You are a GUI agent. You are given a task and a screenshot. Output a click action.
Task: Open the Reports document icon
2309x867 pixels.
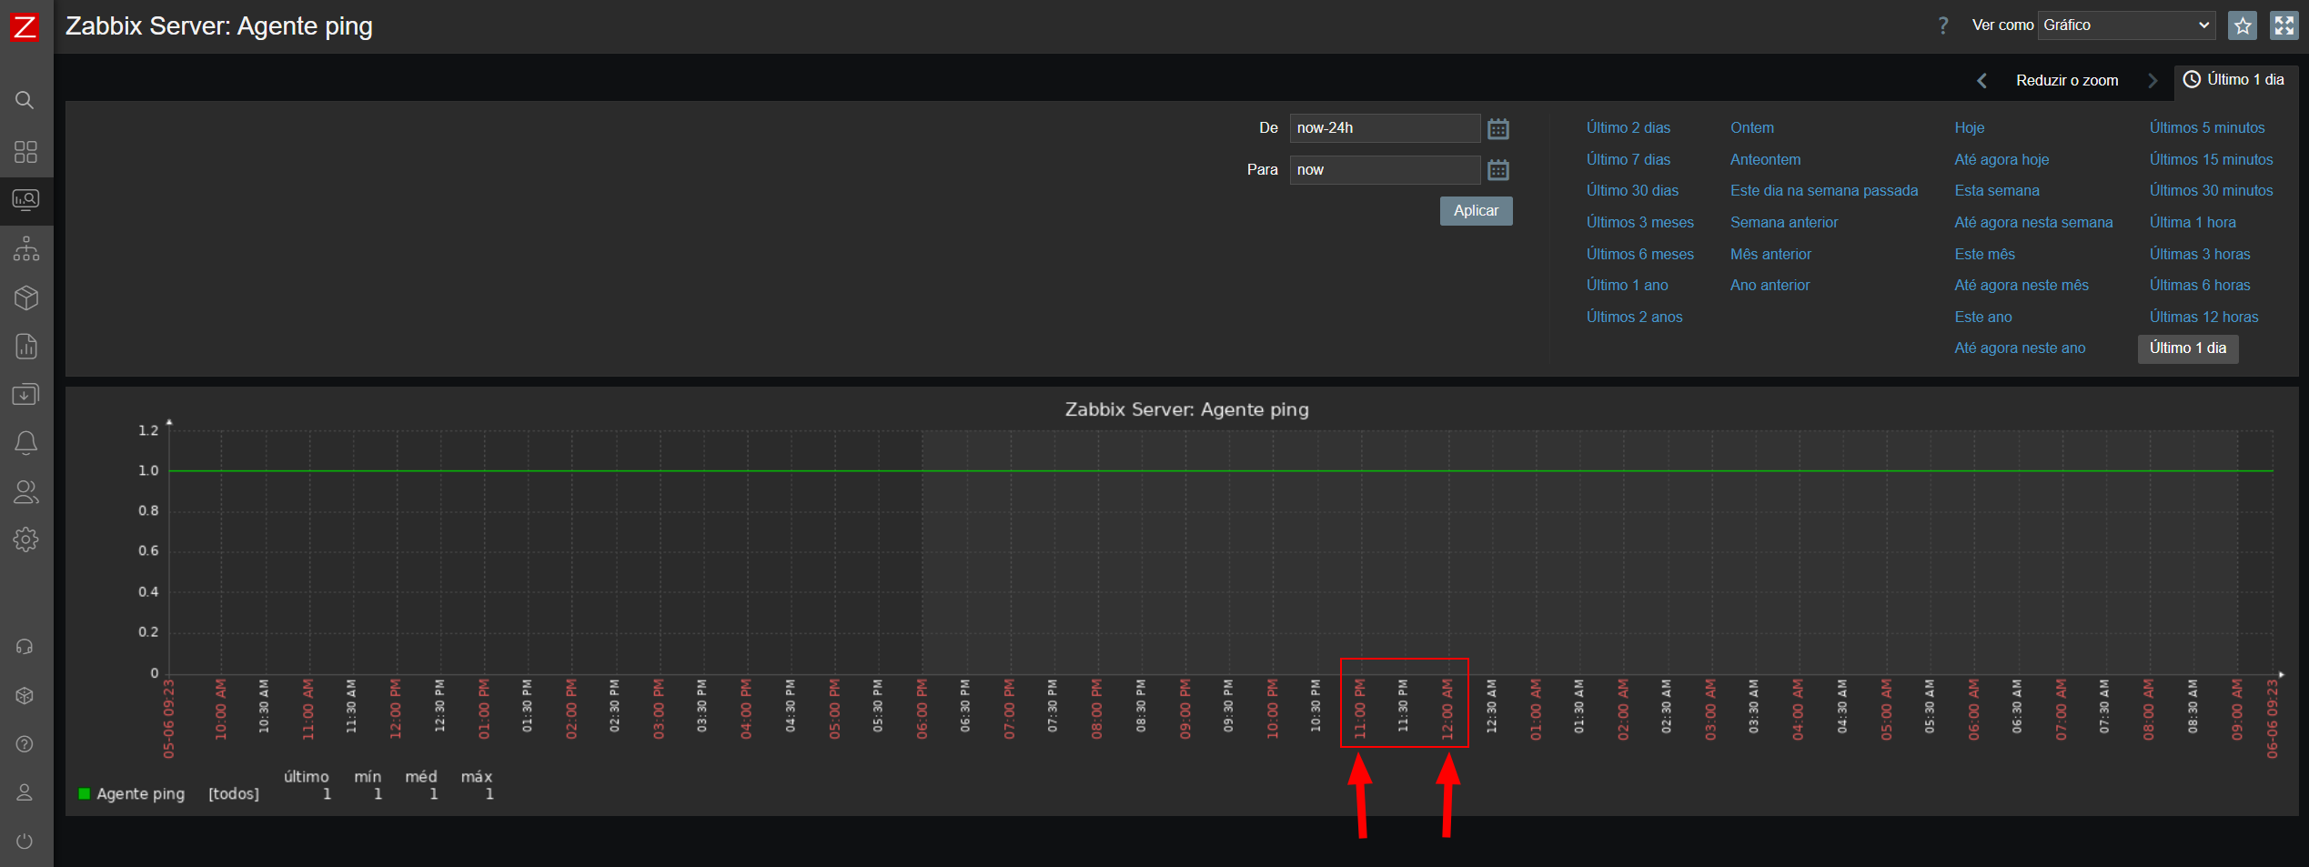tap(25, 347)
